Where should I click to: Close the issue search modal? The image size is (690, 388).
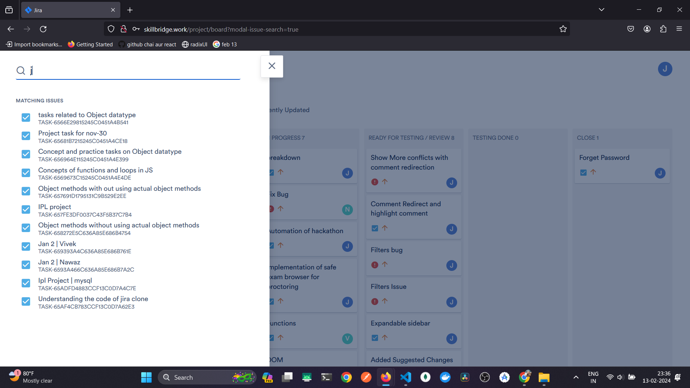click(272, 66)
